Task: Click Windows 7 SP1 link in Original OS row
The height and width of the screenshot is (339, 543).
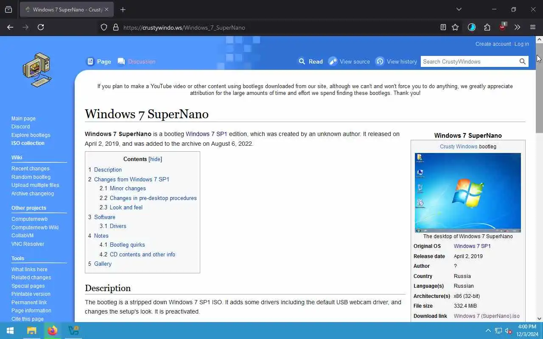Action: pos(472,246)
